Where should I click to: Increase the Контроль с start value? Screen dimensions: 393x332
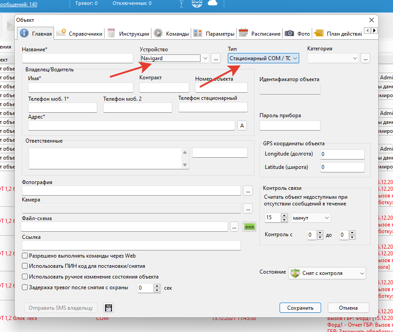click(320, 233)
